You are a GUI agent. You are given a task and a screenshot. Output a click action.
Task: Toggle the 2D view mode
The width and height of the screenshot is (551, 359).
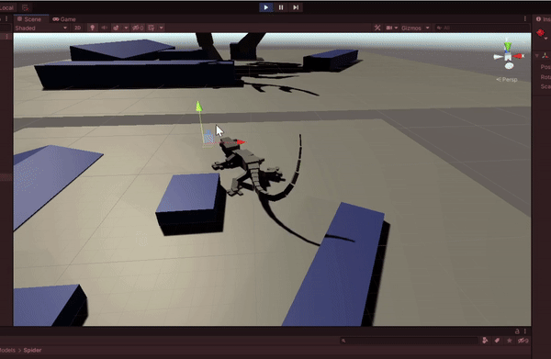[x=78, y=28]
